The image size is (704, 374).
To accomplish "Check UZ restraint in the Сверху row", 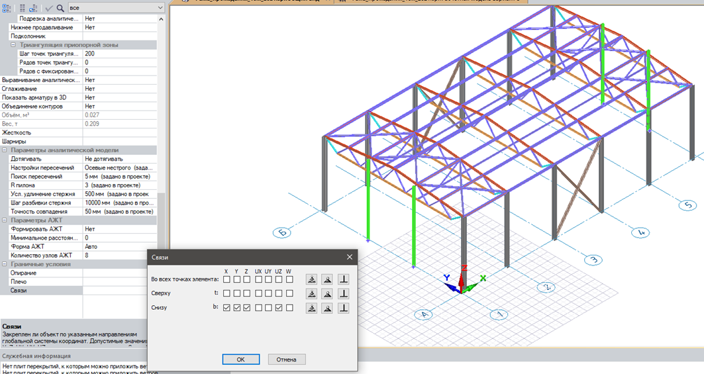I will tap(279, 293).
